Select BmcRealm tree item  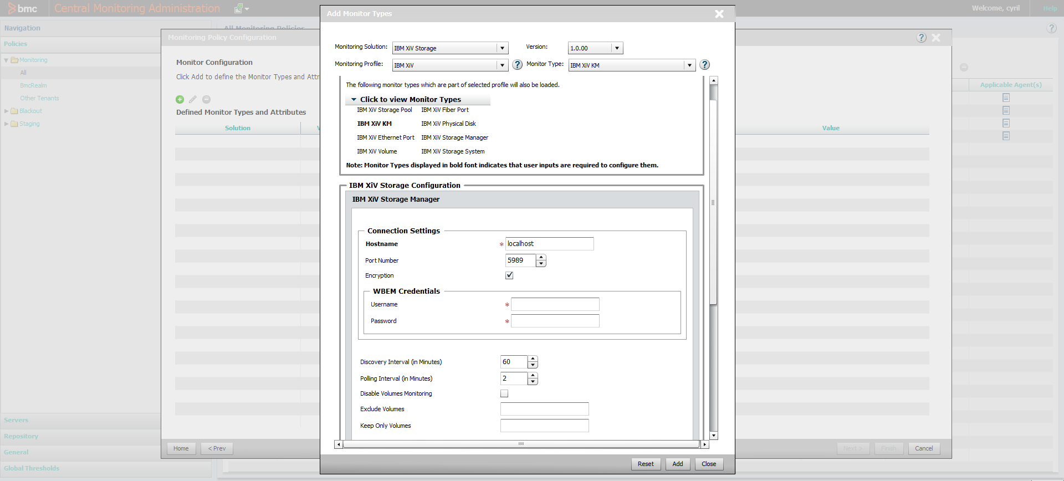coord(33,85)
